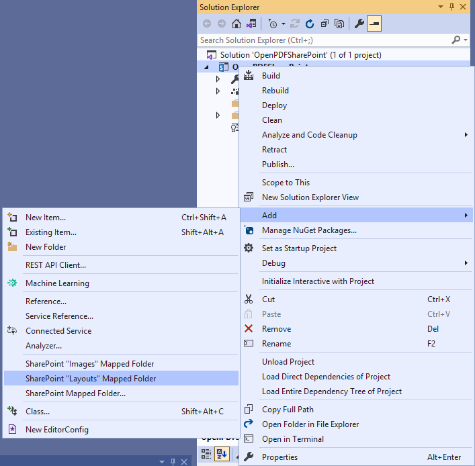Toggle the Preview Selected Items button
Image resolution: width=475 pixels, height=466 pixels.
[374, 24]
